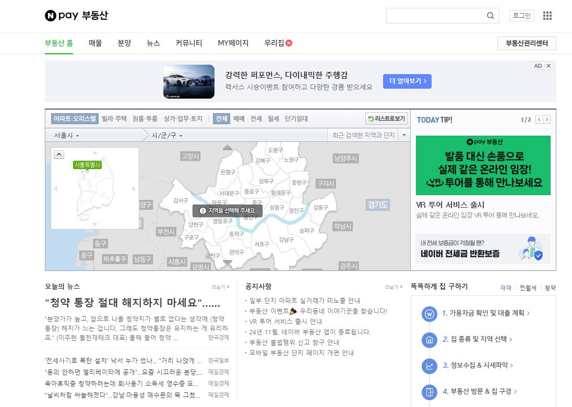The height and width of the screenshot is (407, 572).
Task: Pan mini map left arrow
Action: (56, 188)
